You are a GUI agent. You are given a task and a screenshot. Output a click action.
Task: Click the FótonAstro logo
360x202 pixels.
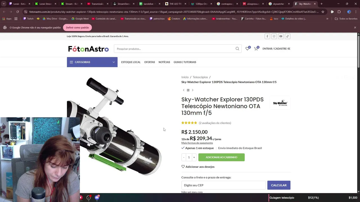pos(88,49)
